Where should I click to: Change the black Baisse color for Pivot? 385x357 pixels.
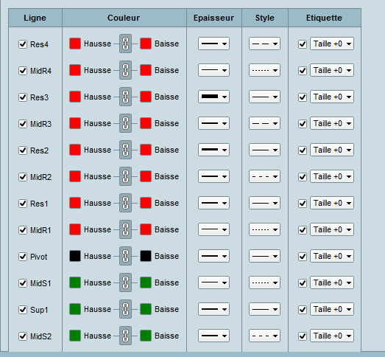coord(146,256)
